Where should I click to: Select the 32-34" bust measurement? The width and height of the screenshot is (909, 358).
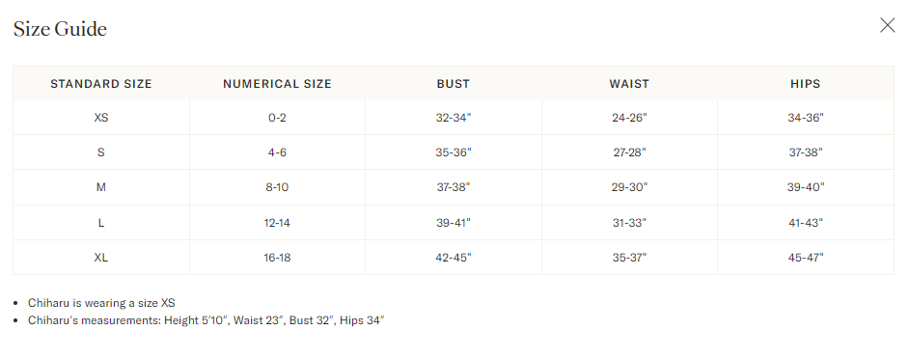click(454, 118)
